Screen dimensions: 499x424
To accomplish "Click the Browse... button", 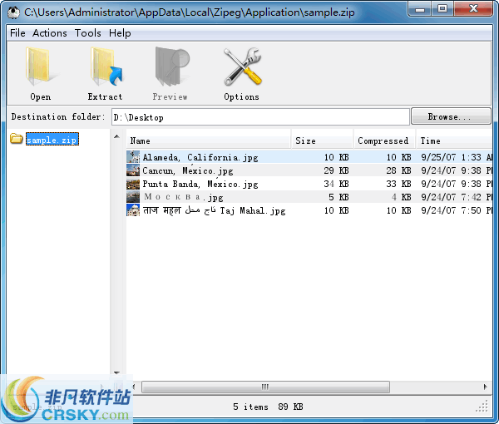I will click(x=451, y=116).
